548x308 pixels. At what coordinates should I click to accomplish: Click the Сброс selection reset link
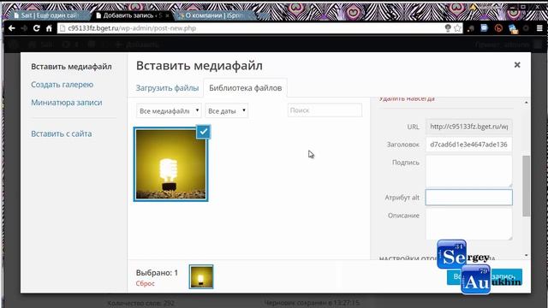[145, 283]
